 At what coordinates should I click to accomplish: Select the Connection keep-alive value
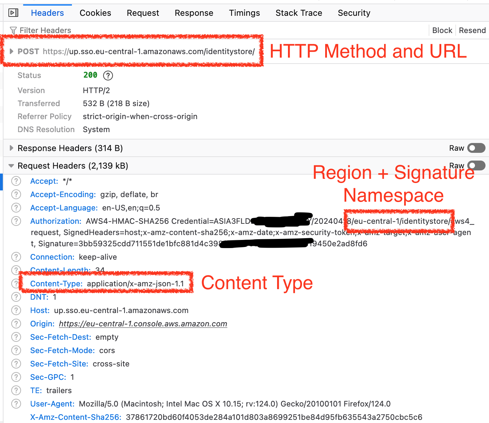[x=98, y=257]
